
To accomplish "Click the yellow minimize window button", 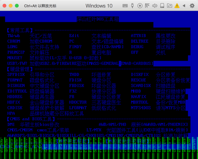I will tap(11, 6).
